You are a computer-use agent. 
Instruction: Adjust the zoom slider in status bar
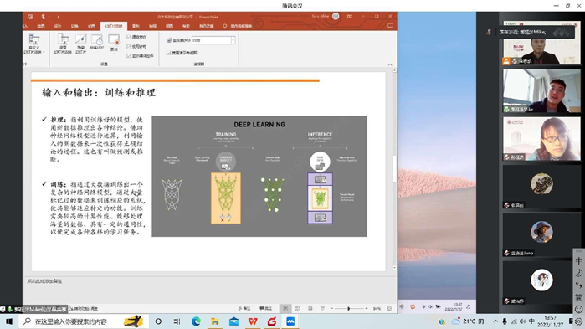tap(349, 308)
